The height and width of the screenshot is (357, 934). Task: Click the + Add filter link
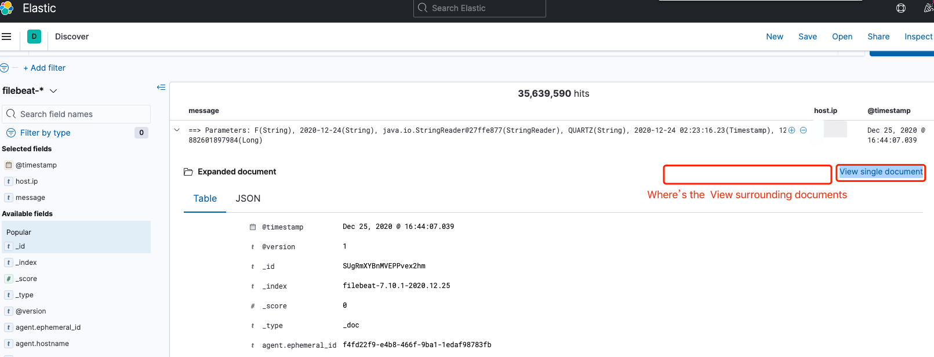click(45, 68)
